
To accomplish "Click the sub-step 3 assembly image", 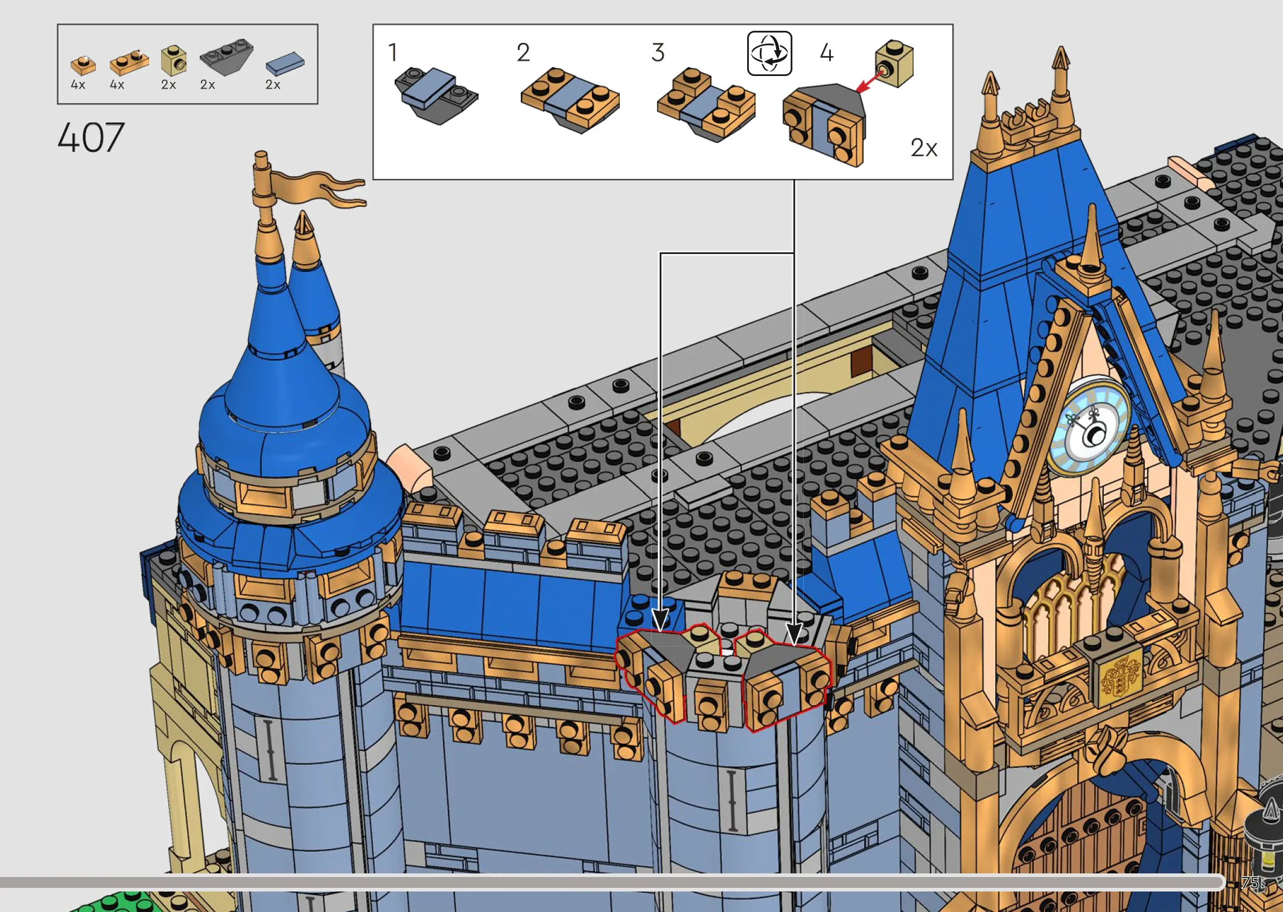I will click(705, 104).
